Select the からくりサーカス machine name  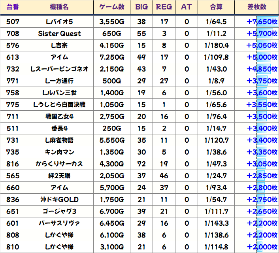[59, 164]
